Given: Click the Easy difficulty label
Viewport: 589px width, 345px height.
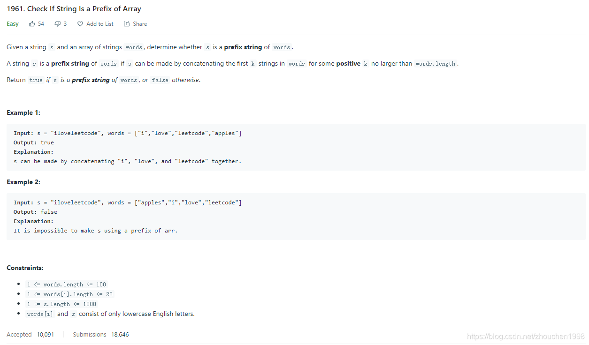Looking at the screenshot, I should coord(13,24).
